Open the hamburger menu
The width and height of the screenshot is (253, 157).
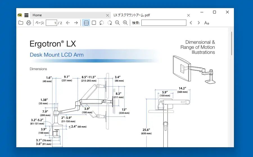coord(26,15)
